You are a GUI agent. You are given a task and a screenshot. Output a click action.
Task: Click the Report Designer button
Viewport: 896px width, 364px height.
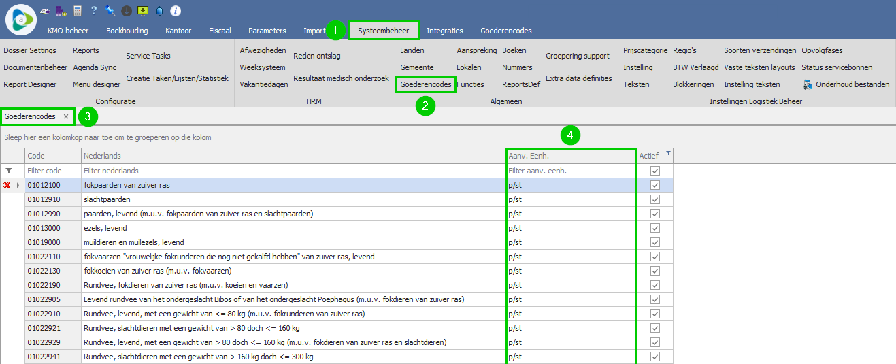tap(30, 85)
